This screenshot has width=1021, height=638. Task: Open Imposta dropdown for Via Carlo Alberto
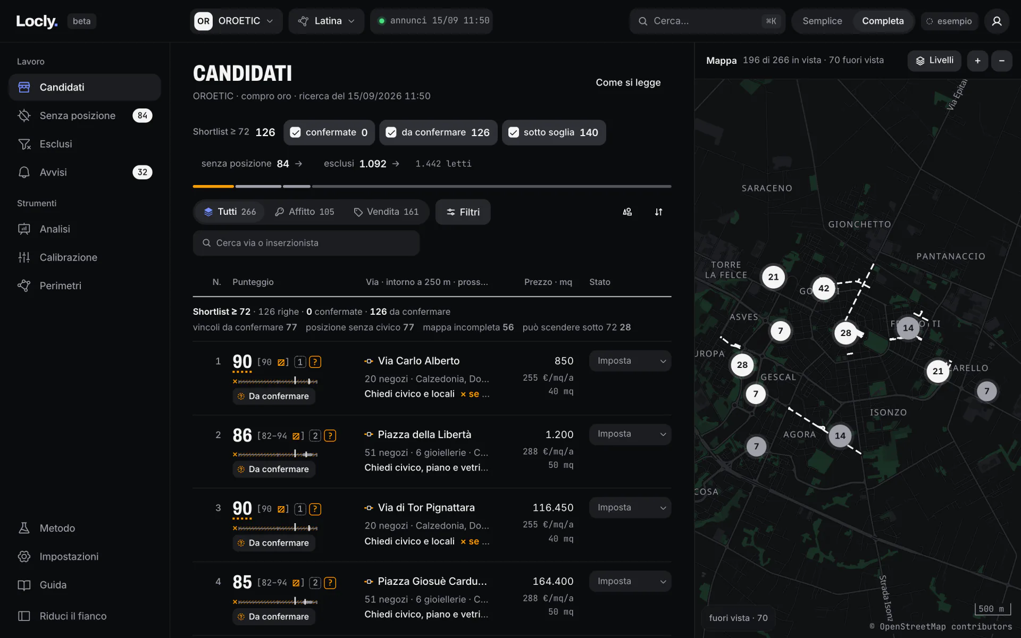[630, 361]
